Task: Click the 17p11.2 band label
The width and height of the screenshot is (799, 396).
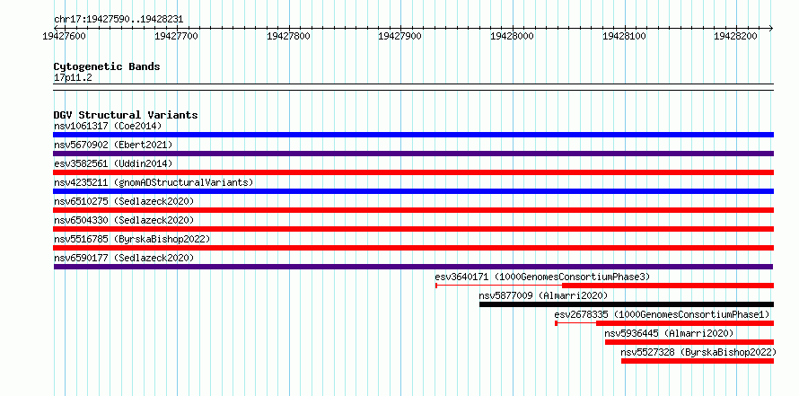Action: [73, 78]
